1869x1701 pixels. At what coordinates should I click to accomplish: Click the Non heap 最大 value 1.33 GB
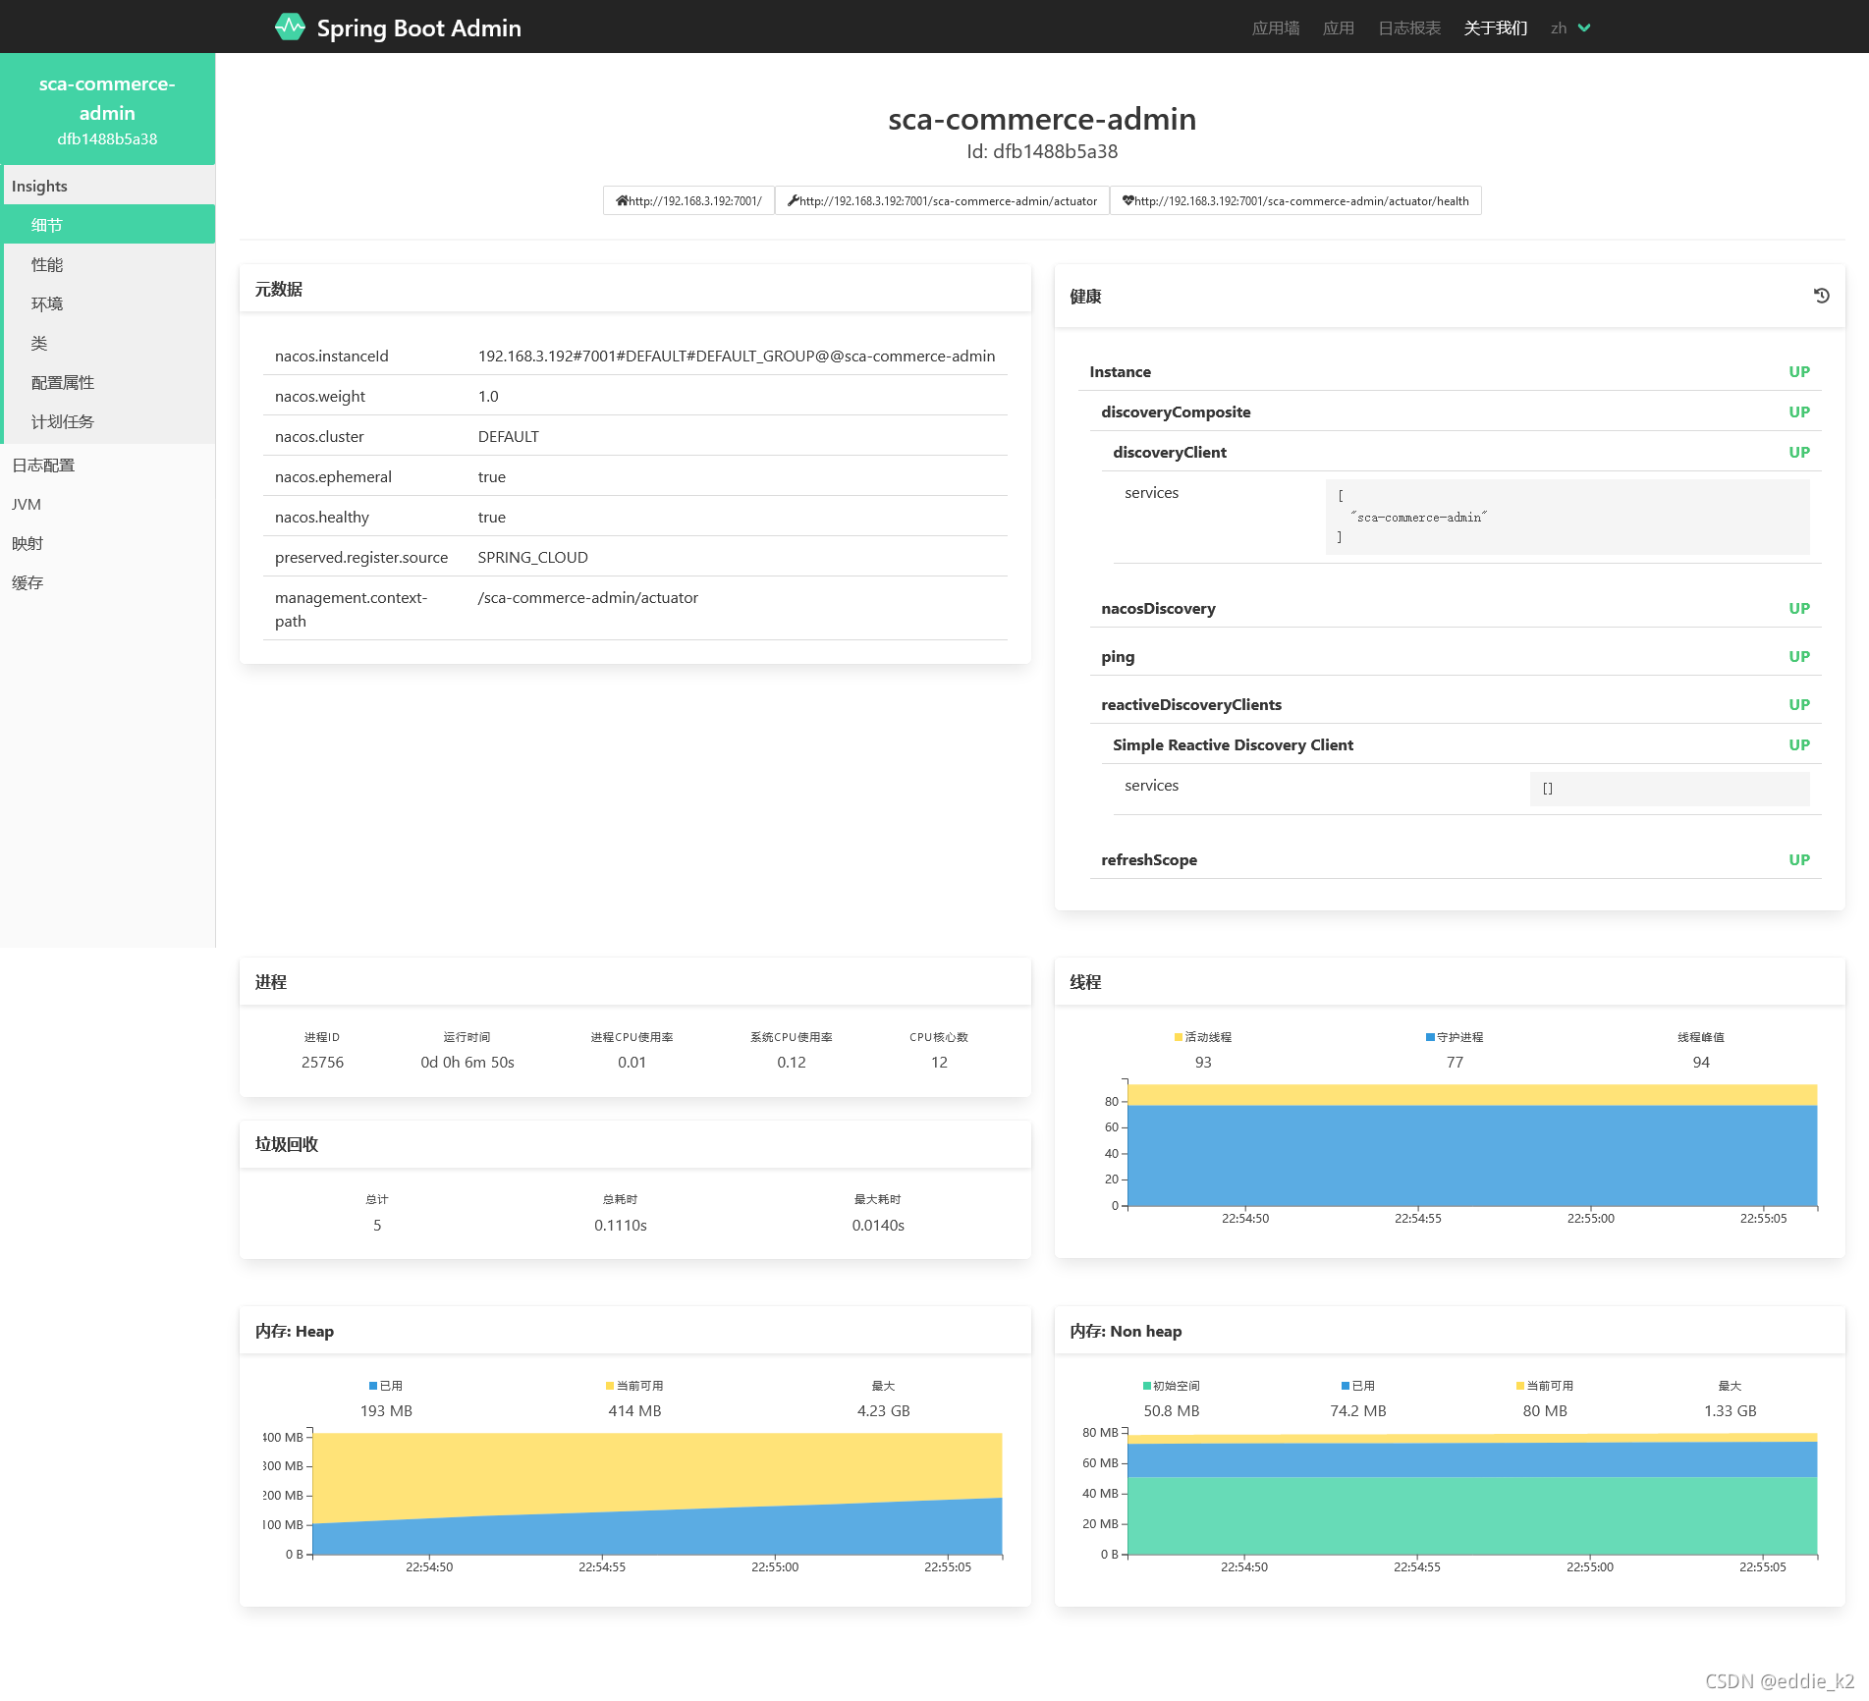pyautogui.click(x=1730, y=1410)
